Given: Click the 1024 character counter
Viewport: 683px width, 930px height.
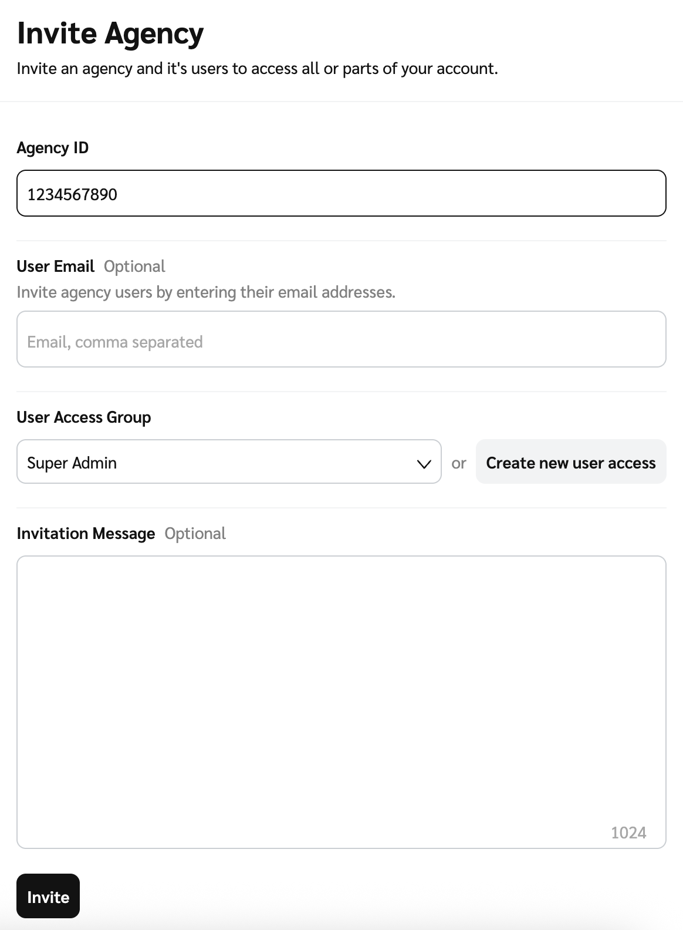Looking at the screenshot, I should (628, 833).
